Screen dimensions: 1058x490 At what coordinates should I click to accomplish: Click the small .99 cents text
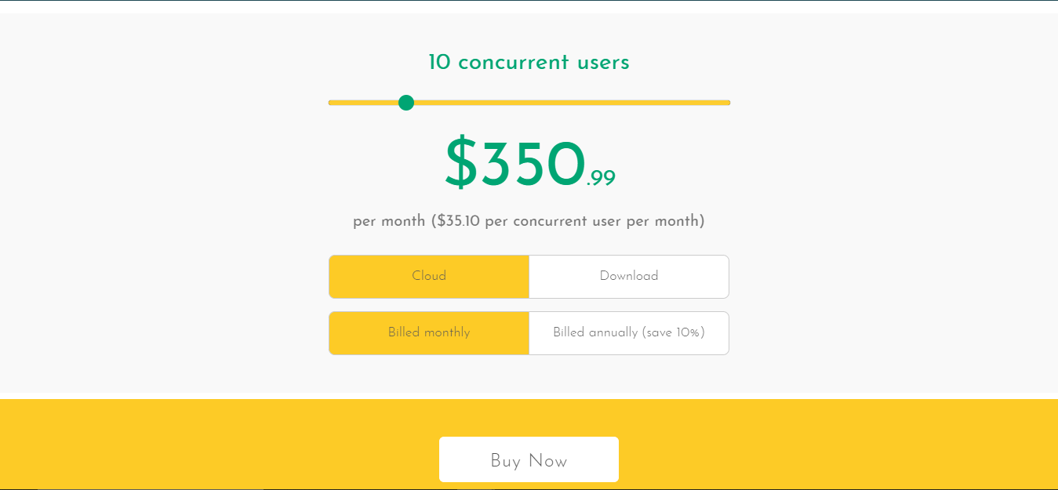coord(602,179)
